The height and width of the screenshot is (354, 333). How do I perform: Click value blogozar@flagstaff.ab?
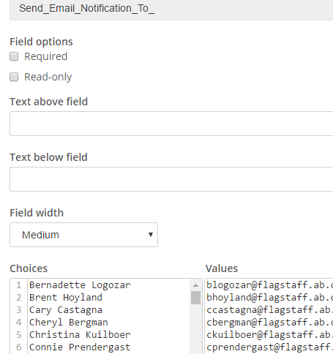coord(269,285)
